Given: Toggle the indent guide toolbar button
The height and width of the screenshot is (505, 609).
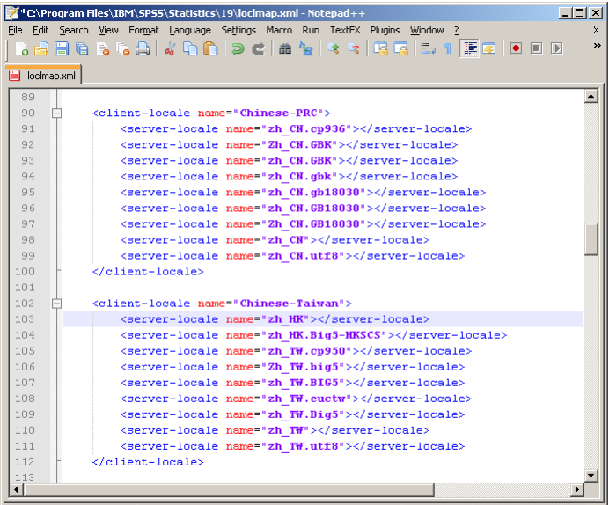Looking at the screenshot, I should [x=469, y=49].
